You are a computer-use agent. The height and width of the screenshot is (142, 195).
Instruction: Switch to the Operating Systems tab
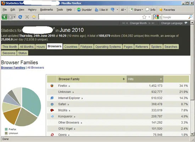108,47
